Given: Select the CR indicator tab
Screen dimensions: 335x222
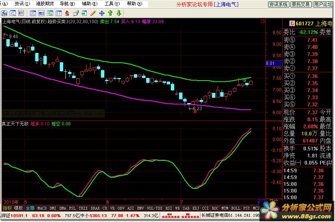Looking at the screenshot, I should point(105,208).
